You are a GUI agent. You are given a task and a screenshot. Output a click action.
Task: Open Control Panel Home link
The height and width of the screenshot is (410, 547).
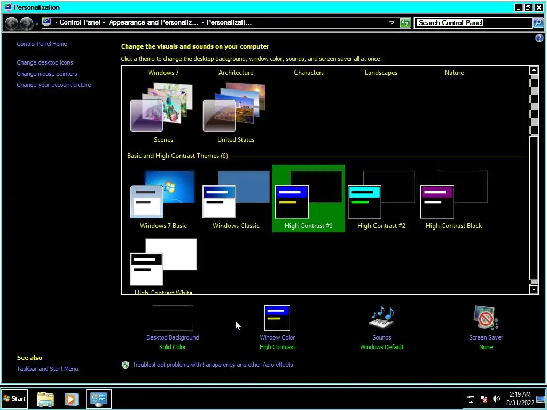click(42, 44)
